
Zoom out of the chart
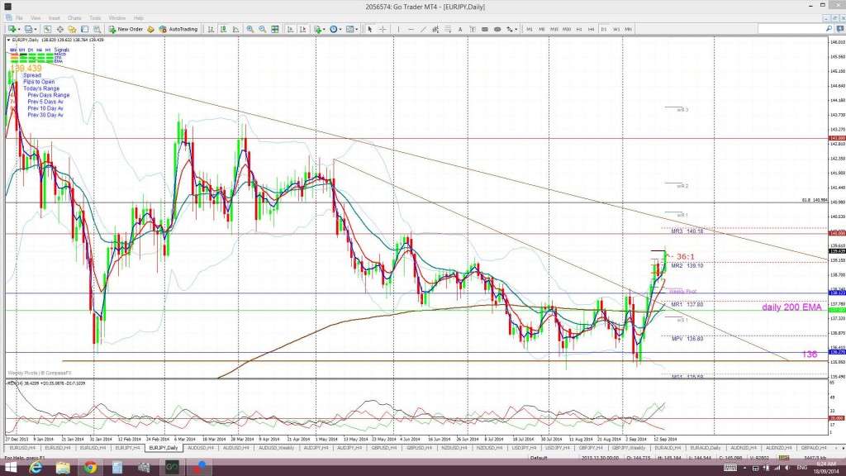pyautogui.click(x=262, y=29)
